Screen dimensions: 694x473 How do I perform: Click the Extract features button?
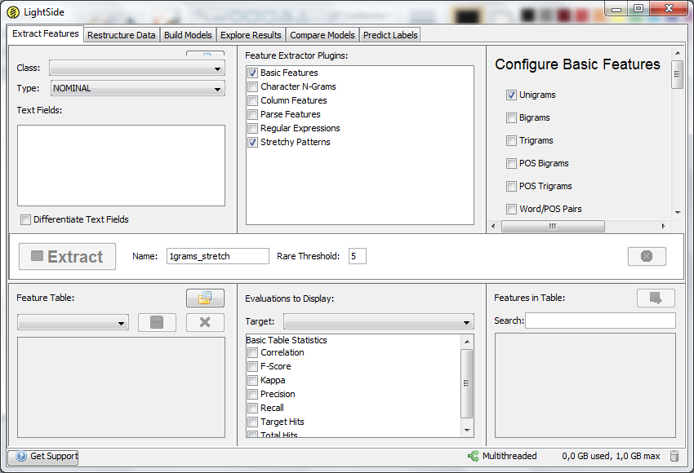pos(67,256)
